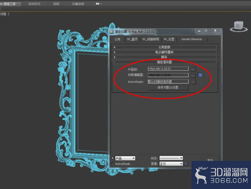Viewport: 251px width, 189px height.
Task: Click the lock icon beside the 查看 dropdown
Action: pyautogui.click(x=186, y=163)
